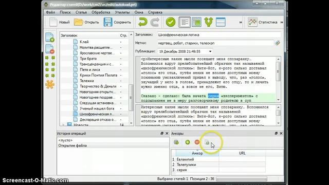
Task: Click the green checkmark circle icon
Action: pyautogui.click(x=171, y=22)
